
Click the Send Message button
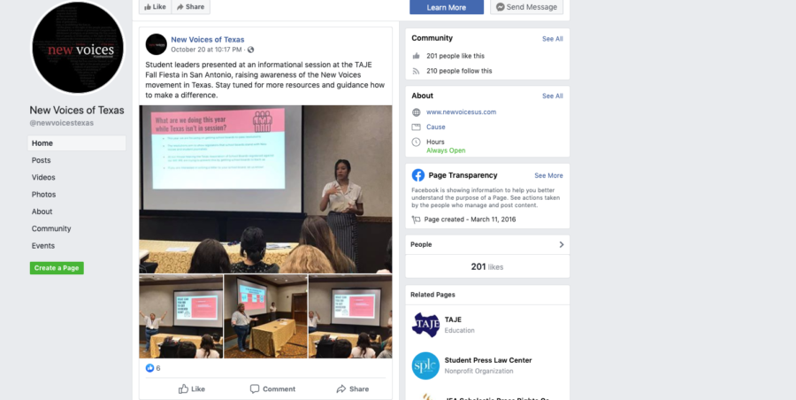[x=526, y=7]
